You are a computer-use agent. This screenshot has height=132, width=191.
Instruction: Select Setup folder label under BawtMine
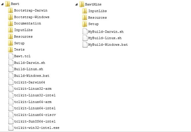click(x=93, y=24)
